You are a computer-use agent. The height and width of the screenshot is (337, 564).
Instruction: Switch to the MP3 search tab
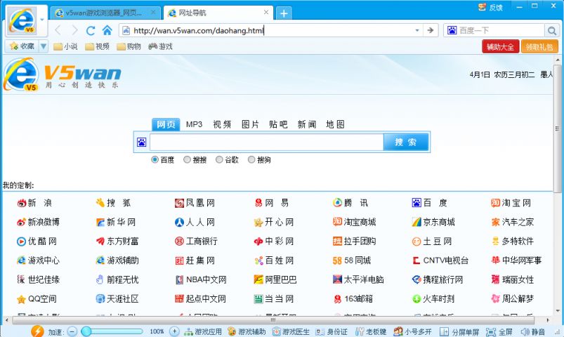194,124
